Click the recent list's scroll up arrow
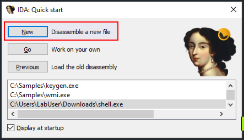Screen dimensions: 244x140 (230, 86)
